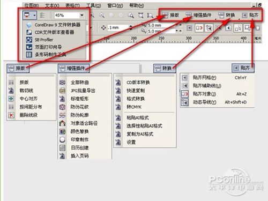Viewport: 268px width, 201px height.
Task: Choose 复制为AI格式 menu entry
Action: tap(145, 134)
